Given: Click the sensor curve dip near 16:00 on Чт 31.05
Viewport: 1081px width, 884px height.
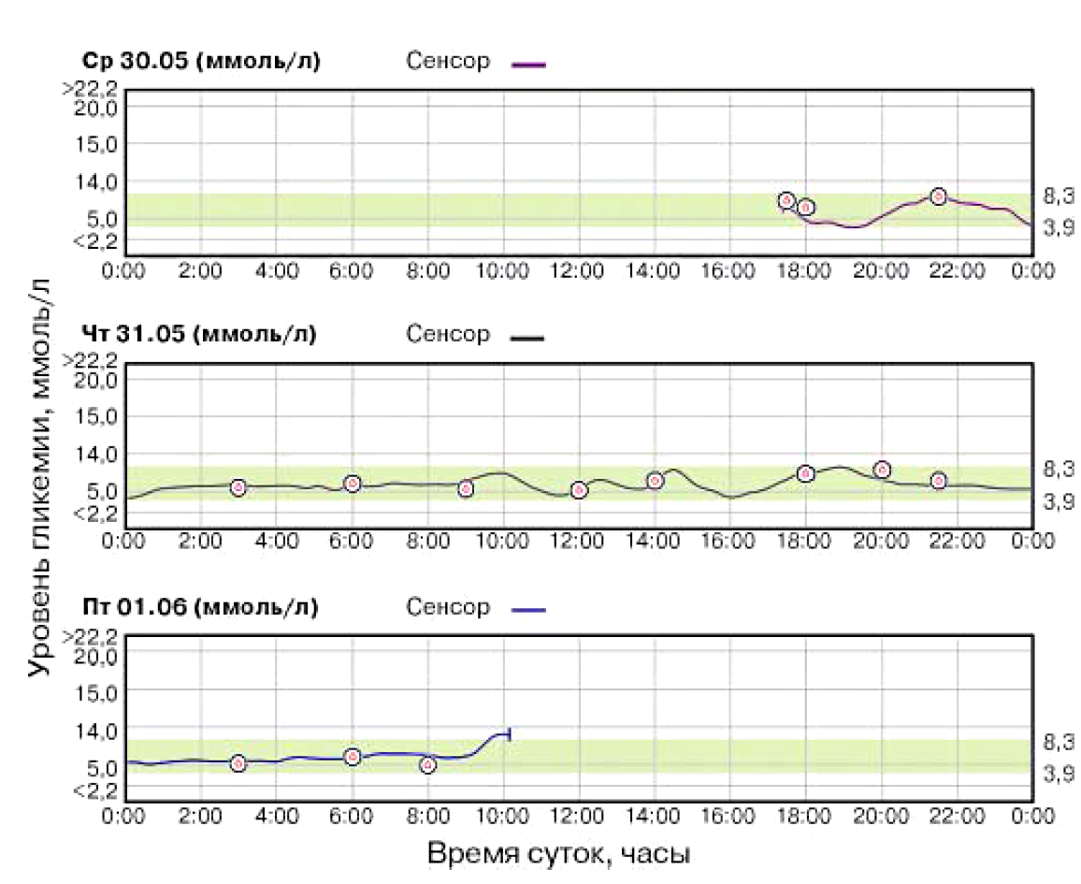Looking at the screenshot, I should (x=732, y=497).
